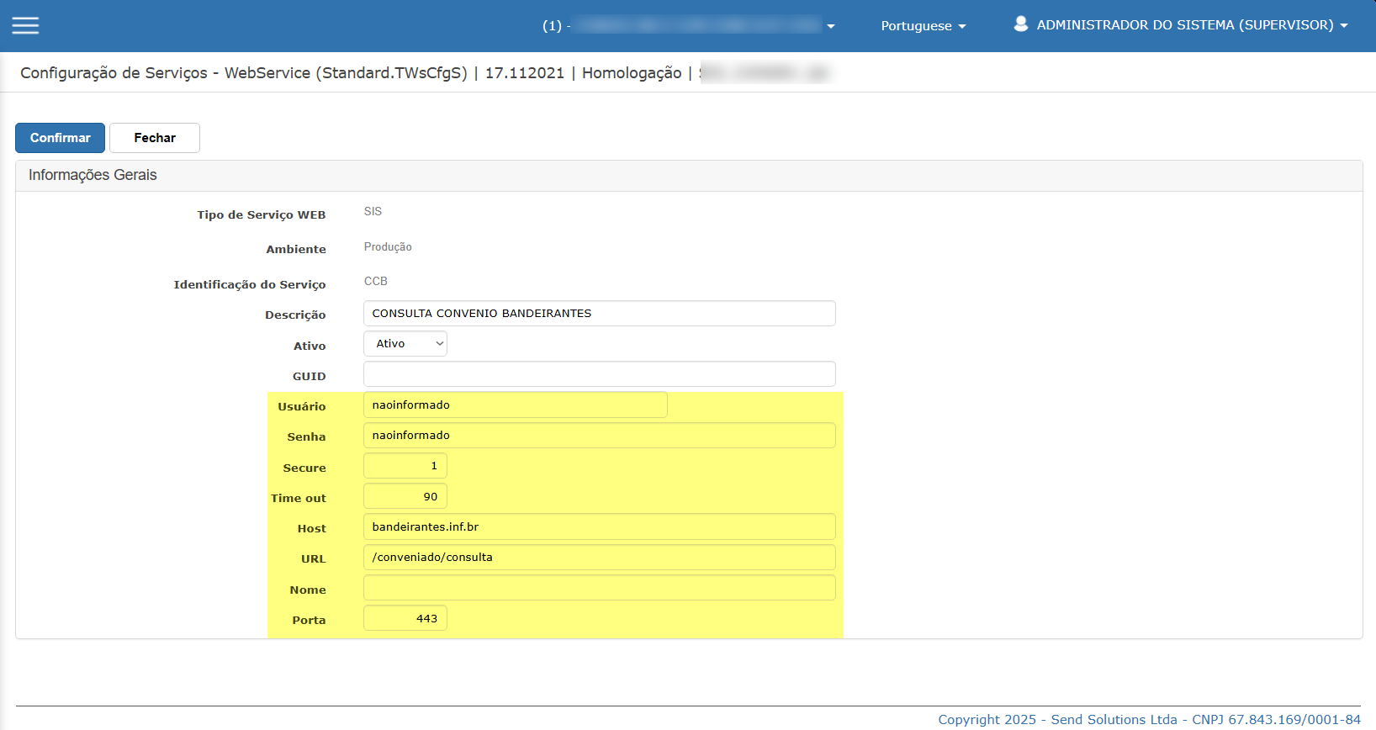Click the URL field /conveniado/consulta
This screenshot has height=730, width=1376.
pyautogui.click(x=600, y=558)
